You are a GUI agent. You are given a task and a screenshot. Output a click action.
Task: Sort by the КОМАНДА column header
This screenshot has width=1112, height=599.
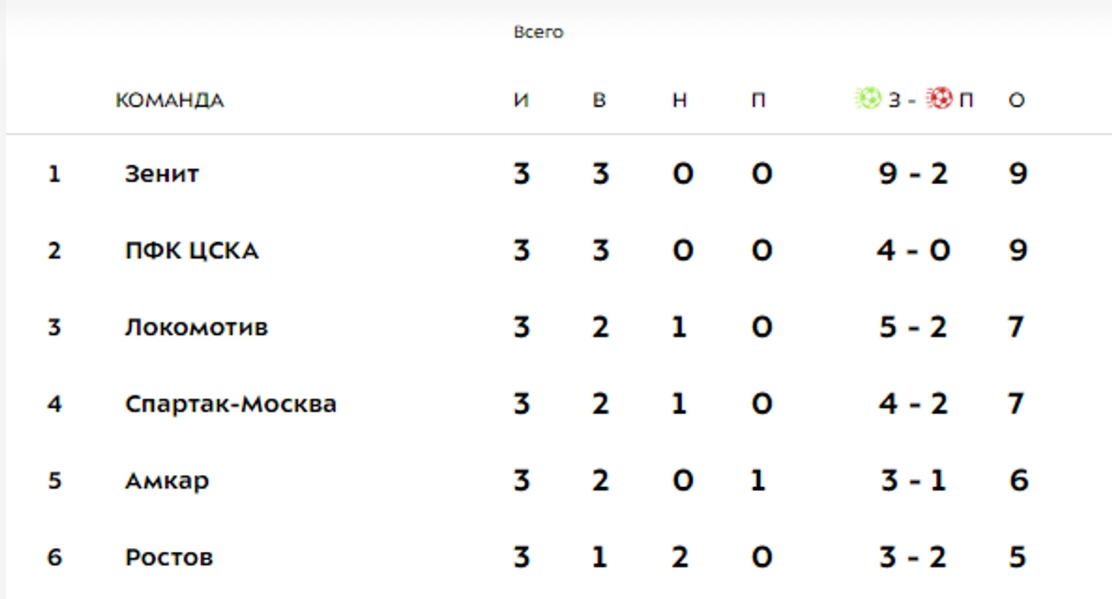click(x=170, y=100)
